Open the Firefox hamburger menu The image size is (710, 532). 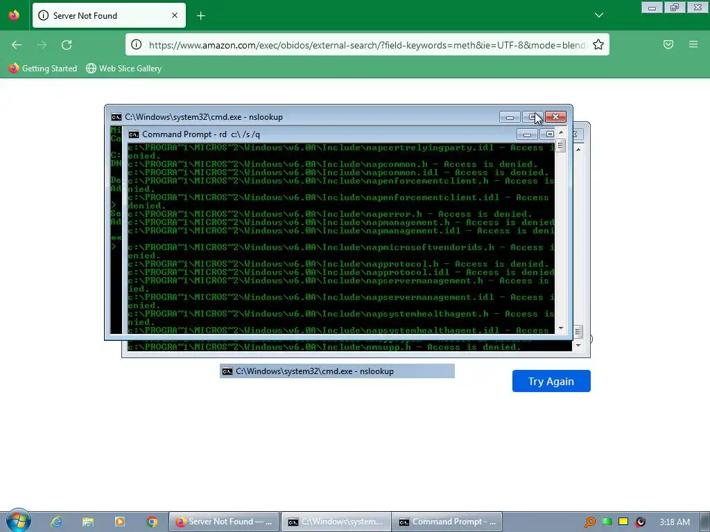[693, 44]
